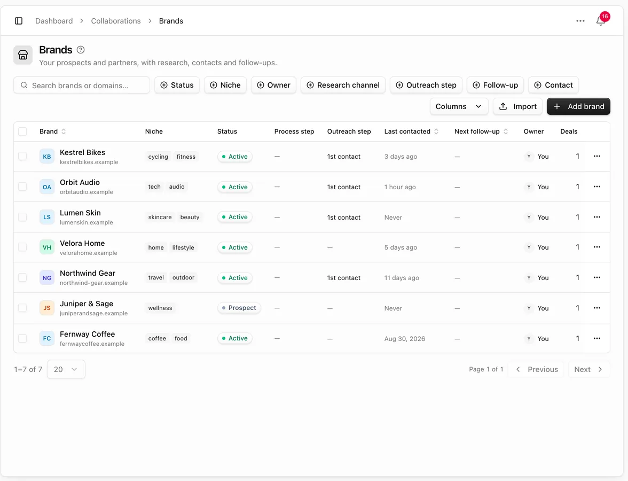The width and height of the screenshot is (628, 481).
Task: Click the Import button
Action: click(517, 107)
